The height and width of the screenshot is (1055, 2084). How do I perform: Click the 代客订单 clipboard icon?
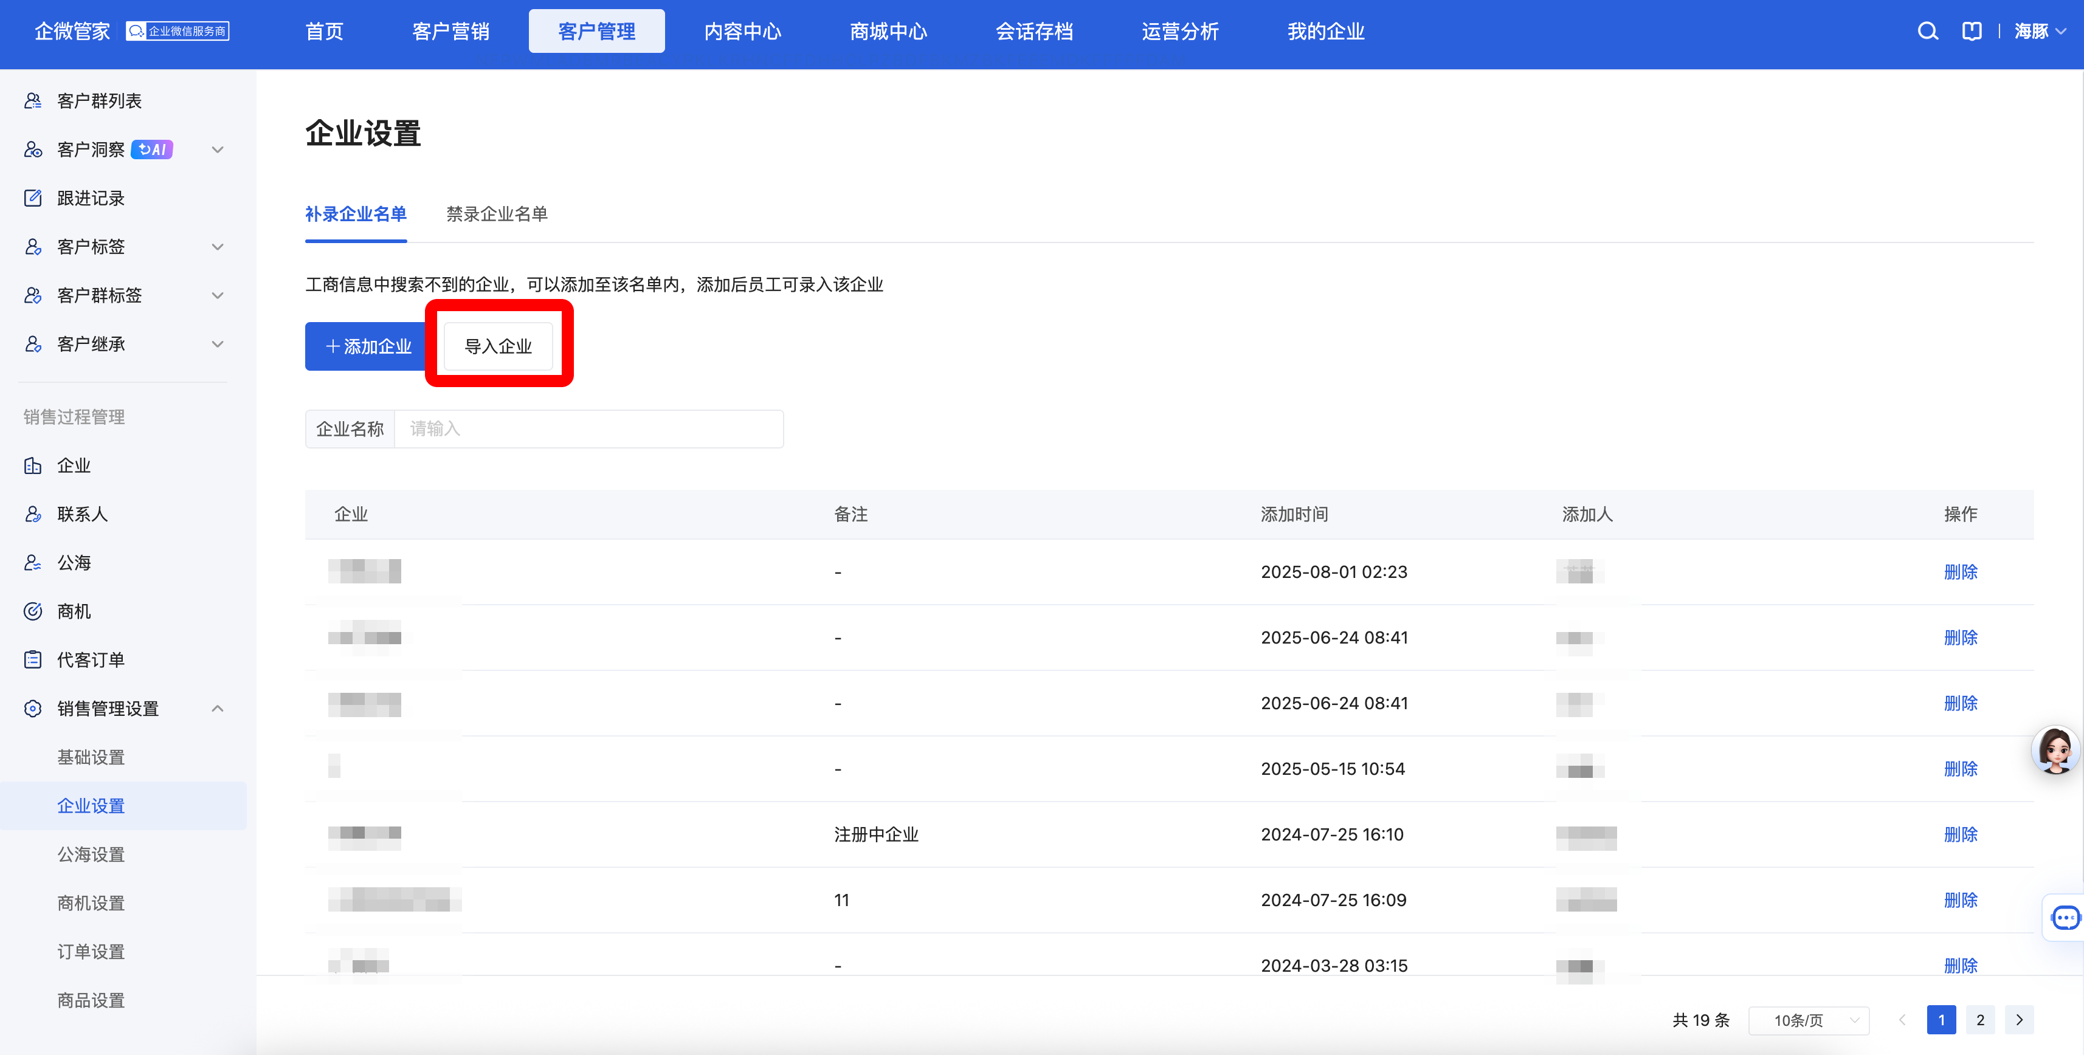click(x=32, y=659)
